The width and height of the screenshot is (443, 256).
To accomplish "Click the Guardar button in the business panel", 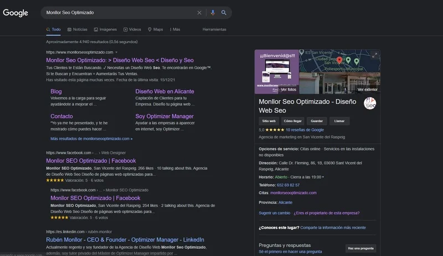I will [317, 121].
